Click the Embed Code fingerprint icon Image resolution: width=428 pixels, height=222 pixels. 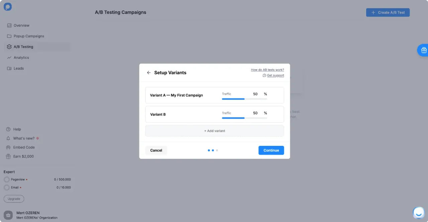click(8, 147)
